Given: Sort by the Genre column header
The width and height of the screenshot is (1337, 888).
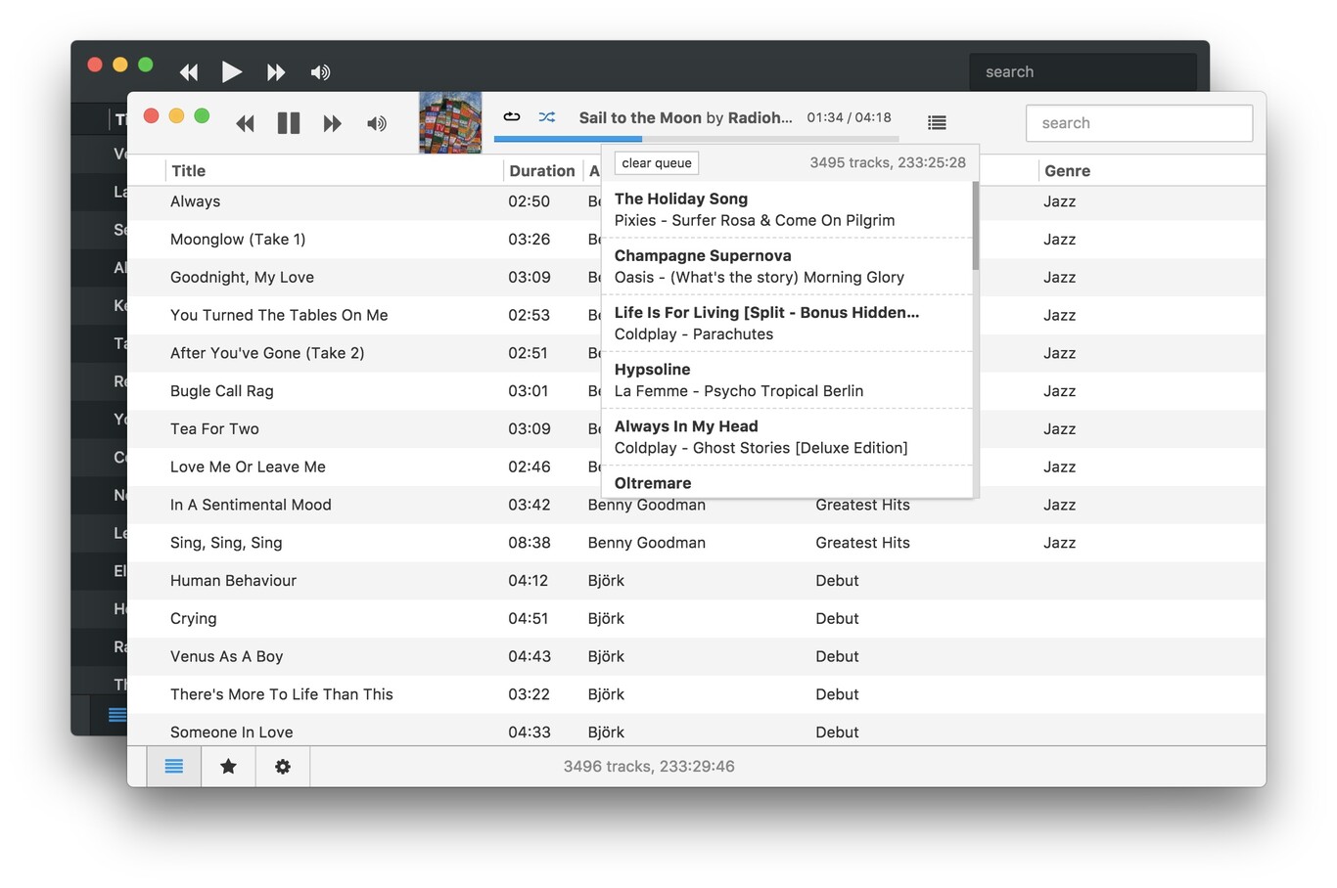Looking at the screenshot, I should coord(1066,170).
